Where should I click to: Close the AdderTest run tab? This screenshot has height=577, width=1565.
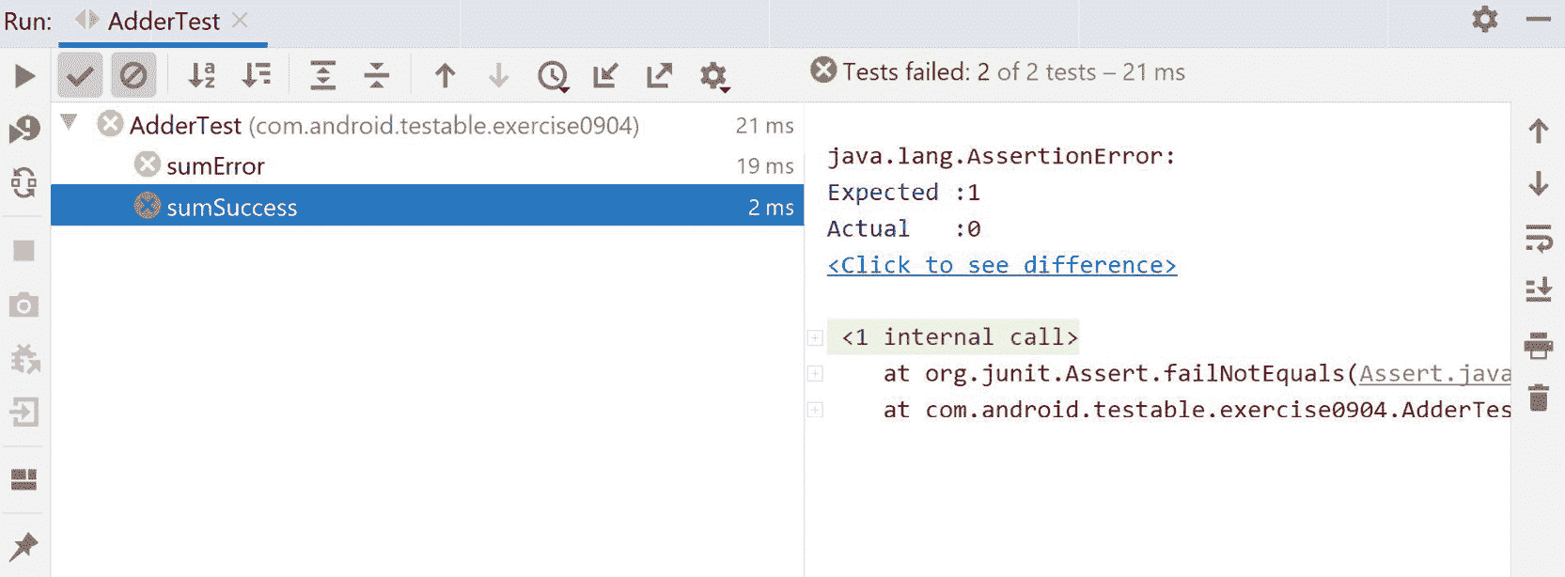point(241,20)
